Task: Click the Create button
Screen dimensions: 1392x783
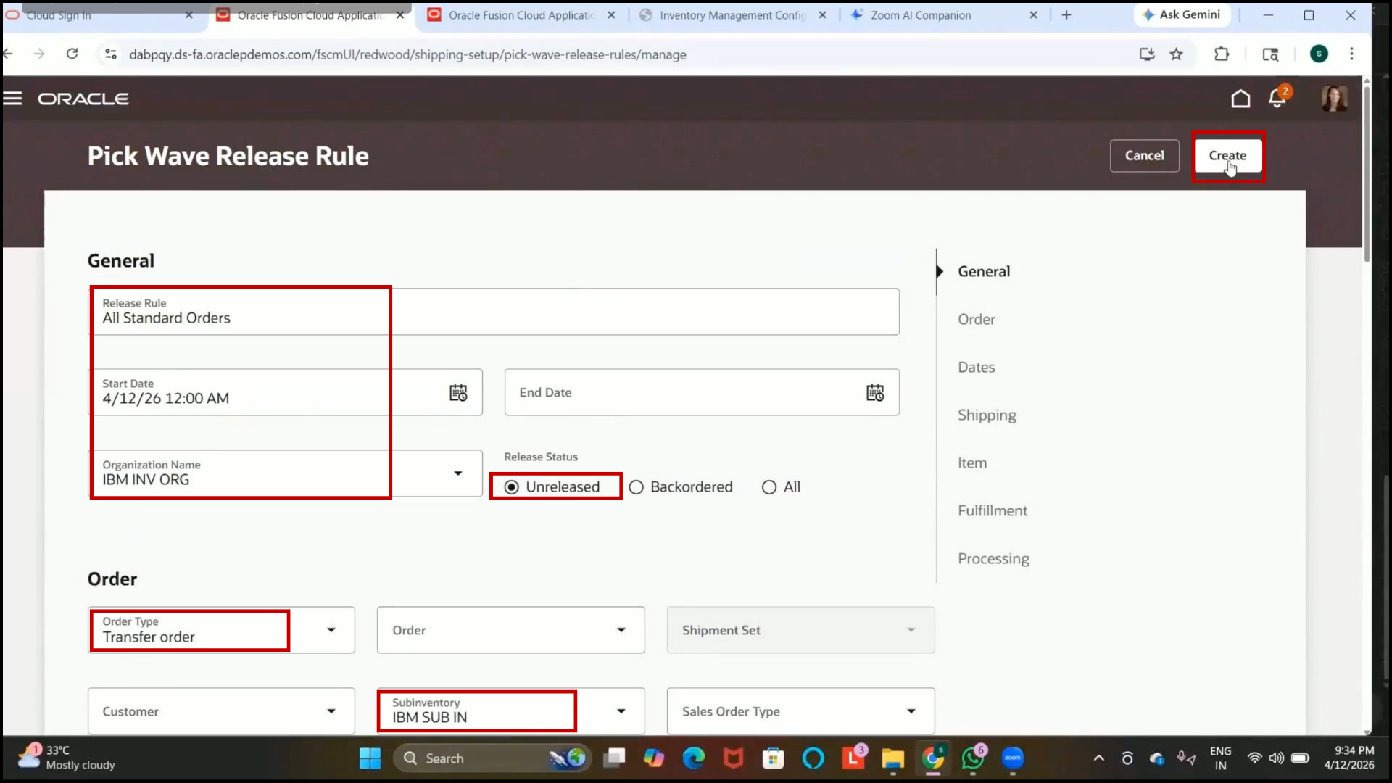Action: tap(1227, 156)
